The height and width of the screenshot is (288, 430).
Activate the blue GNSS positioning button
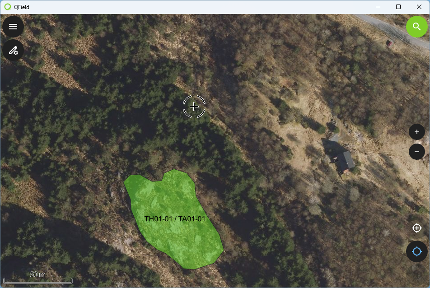[x=416, y=251]
